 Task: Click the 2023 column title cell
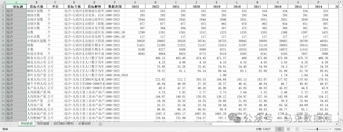click(135, 7)
